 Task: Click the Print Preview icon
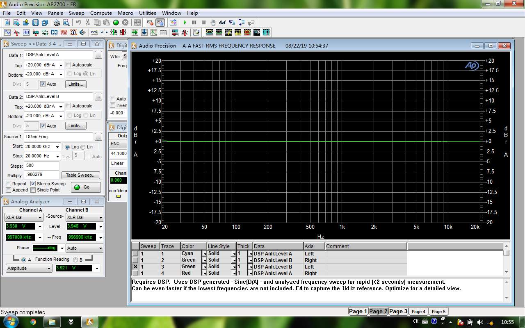point(66,23)
